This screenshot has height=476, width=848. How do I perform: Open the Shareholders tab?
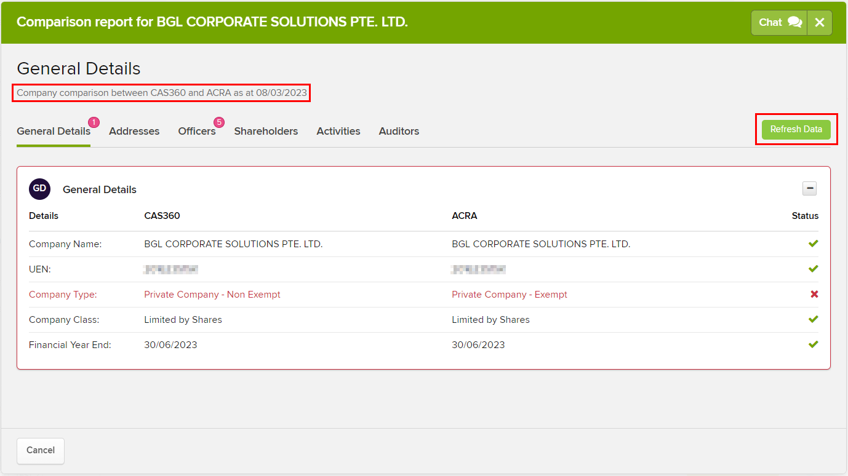(266, 131)
